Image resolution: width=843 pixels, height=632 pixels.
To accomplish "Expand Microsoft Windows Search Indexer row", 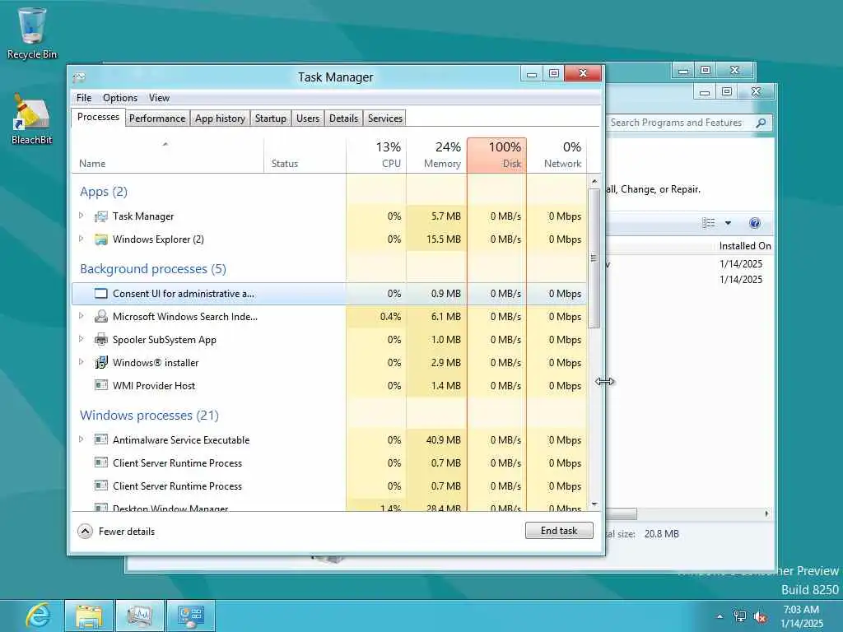I will (82, 316).
